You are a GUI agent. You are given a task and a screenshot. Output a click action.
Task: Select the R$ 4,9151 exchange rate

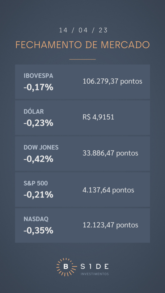tap(99, 117)
